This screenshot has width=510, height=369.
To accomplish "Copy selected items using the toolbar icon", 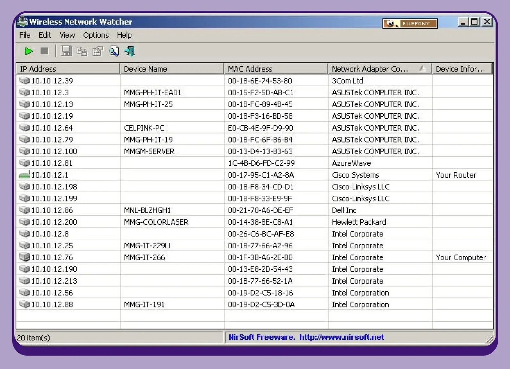I will pyautogui.click(x=82, y=51).
